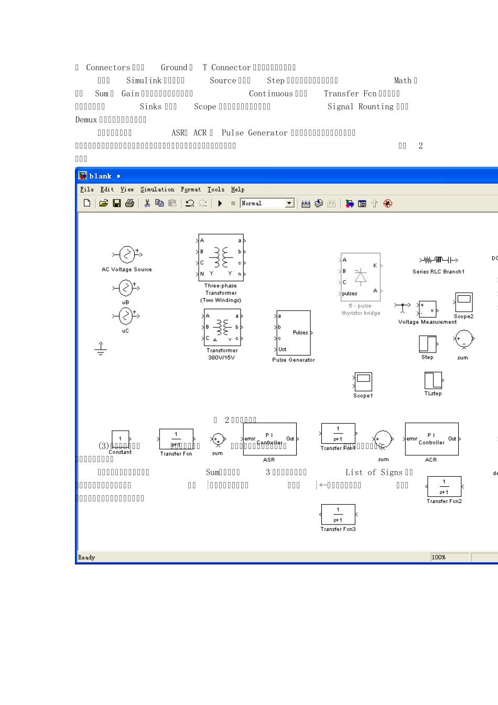The height and width of the screenshot is (705, 498).
Task: Click the New model toolbar icon
Action: point(87,203)
